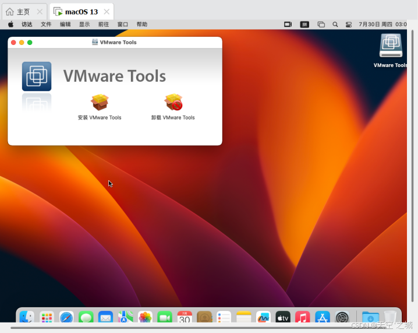This screenshot has width=418, height=333.
Task: Open Freeform in the Dock
Action: 263,317
